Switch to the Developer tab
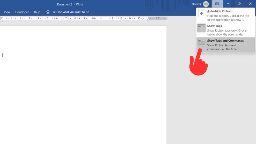The width and height of the screenshot is (256, 144). point(22,12)
